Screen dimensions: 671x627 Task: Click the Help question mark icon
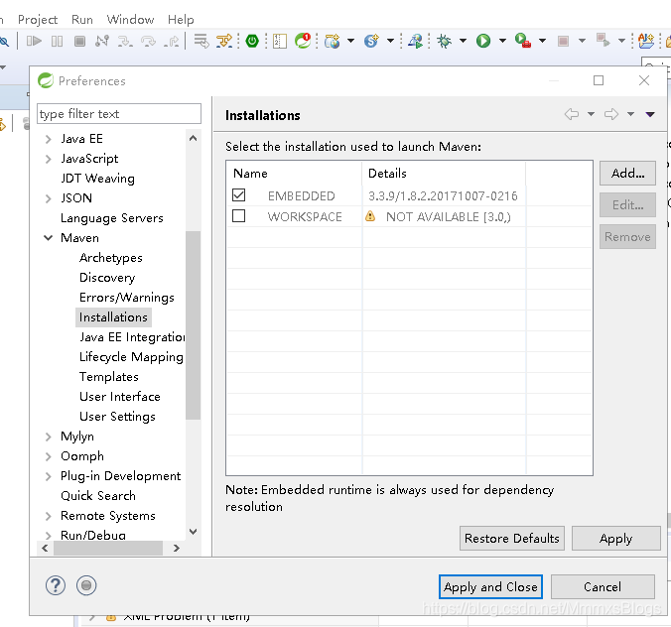(56, 585)
